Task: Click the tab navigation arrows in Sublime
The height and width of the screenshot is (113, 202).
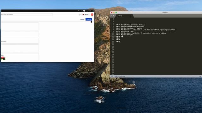Action: [x=112, y=16]
